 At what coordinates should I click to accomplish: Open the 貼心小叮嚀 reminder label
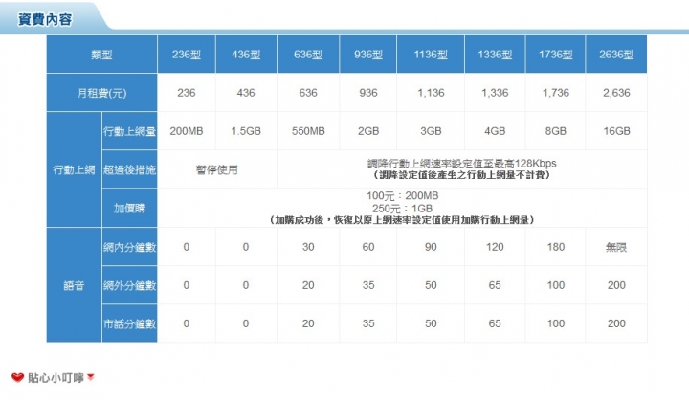[x=56, y=378]
